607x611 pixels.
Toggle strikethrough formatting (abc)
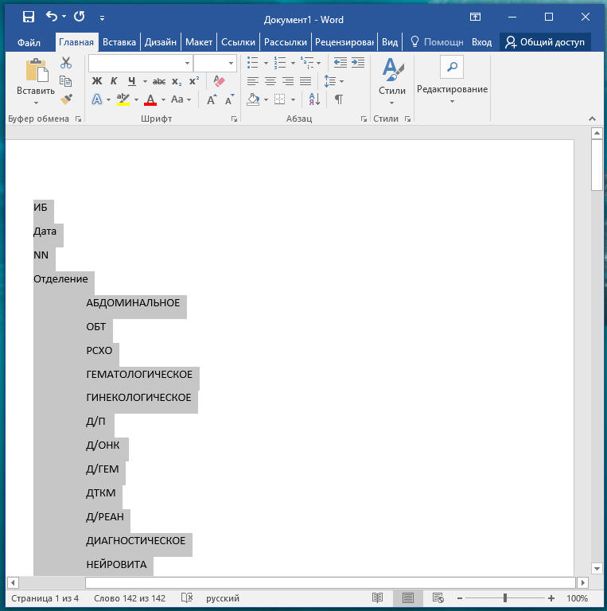tap(159, 81)
